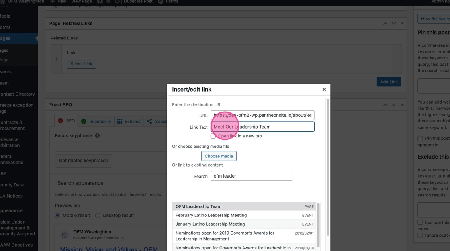The height and width of the screenshot is (251, 450).
Task: Open Forms in the admin bar
Action: [168, 2]
